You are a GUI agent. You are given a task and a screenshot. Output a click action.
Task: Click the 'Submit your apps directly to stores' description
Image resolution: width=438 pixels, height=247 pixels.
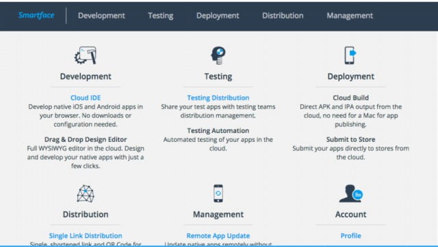coord(351,153)
